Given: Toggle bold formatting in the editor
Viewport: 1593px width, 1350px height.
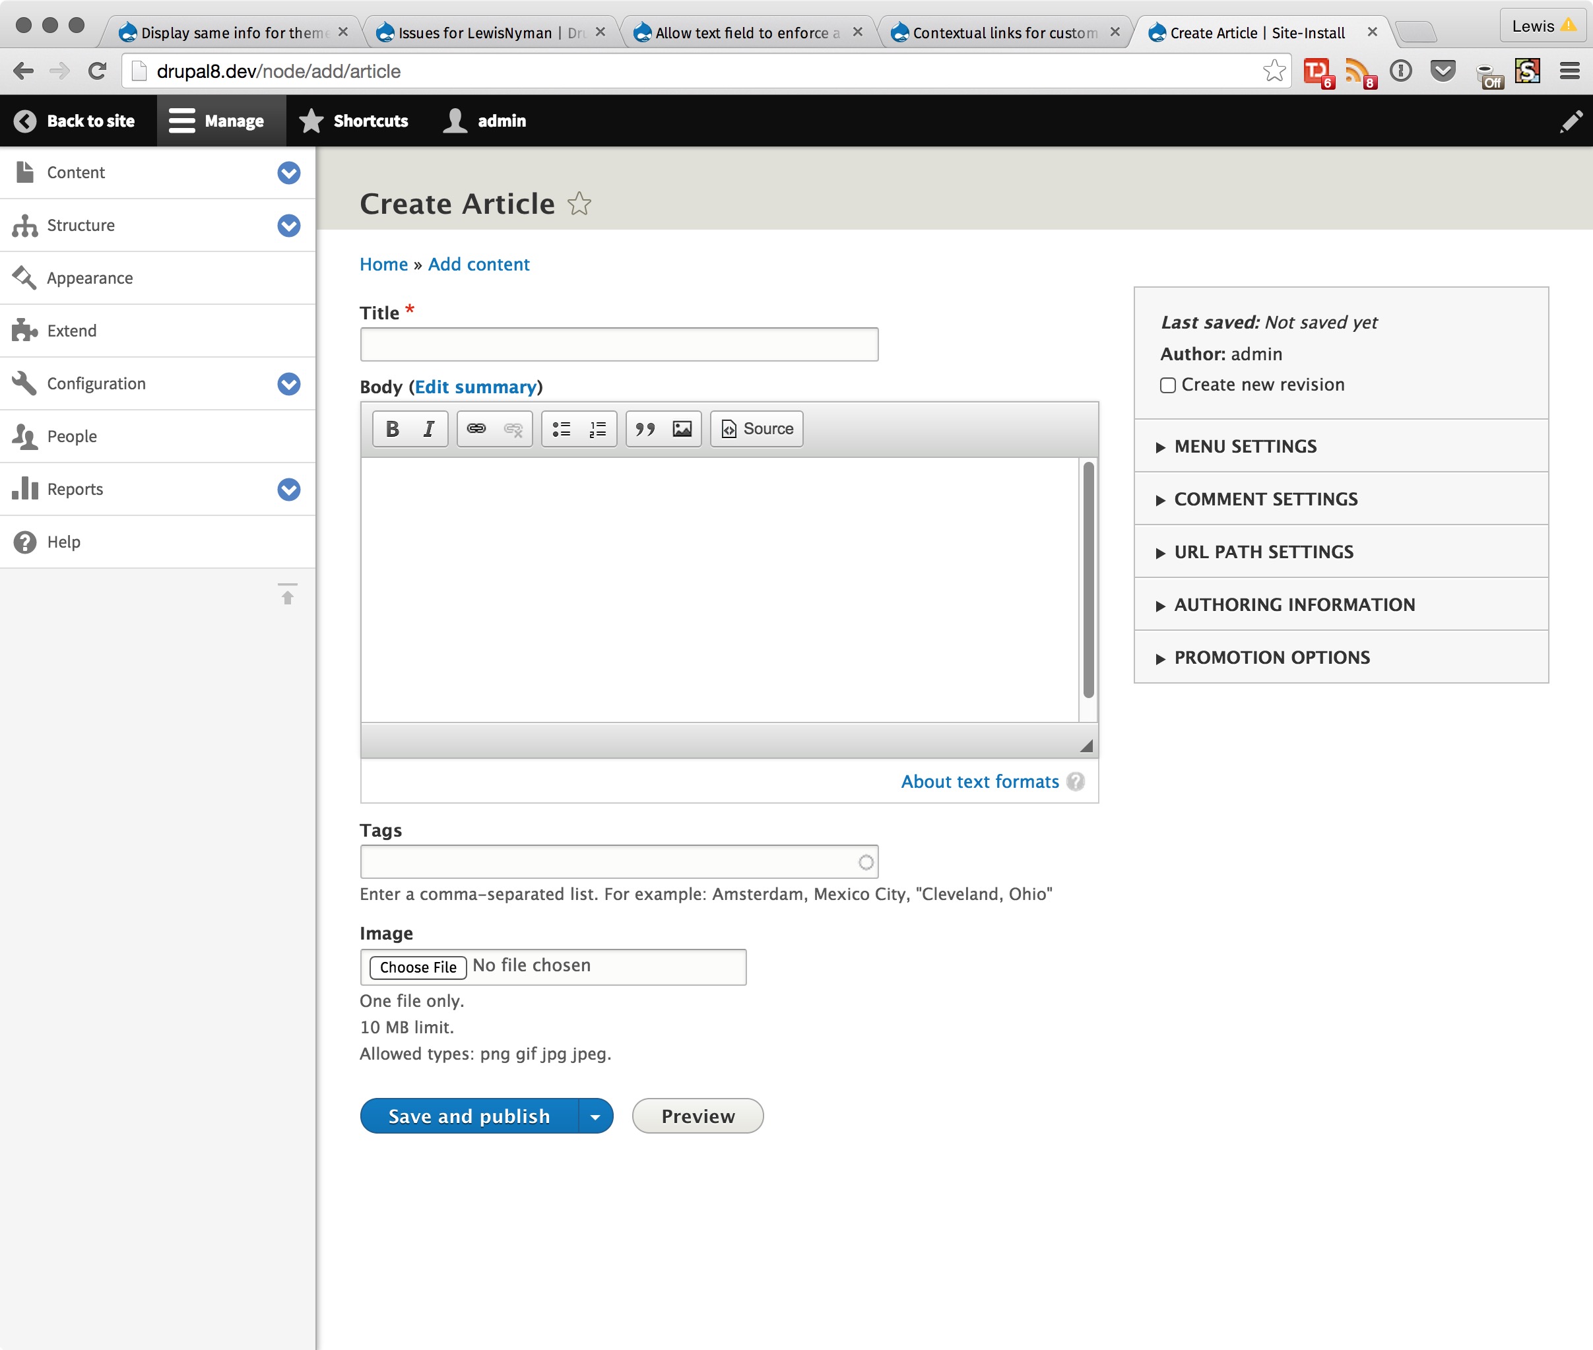Looking at the screenshot, I should click(x=391, y=429).
